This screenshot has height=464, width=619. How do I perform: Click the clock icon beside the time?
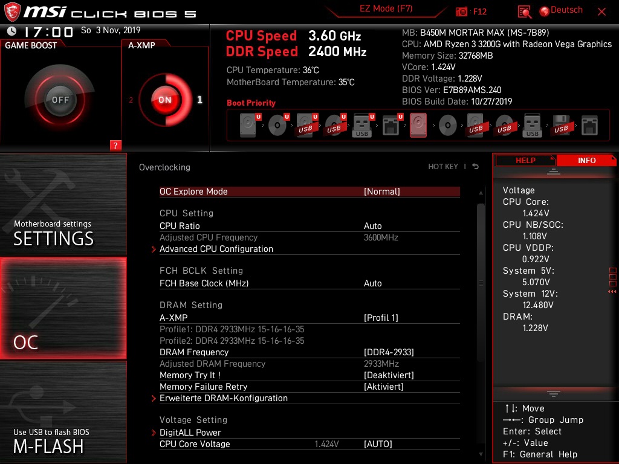tap(12, 31)
